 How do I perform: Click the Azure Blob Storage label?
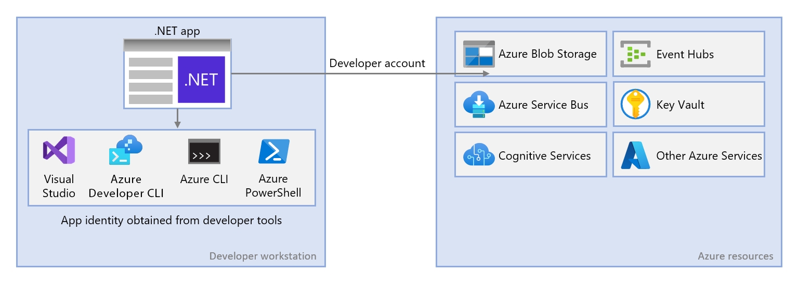[547, 54]
